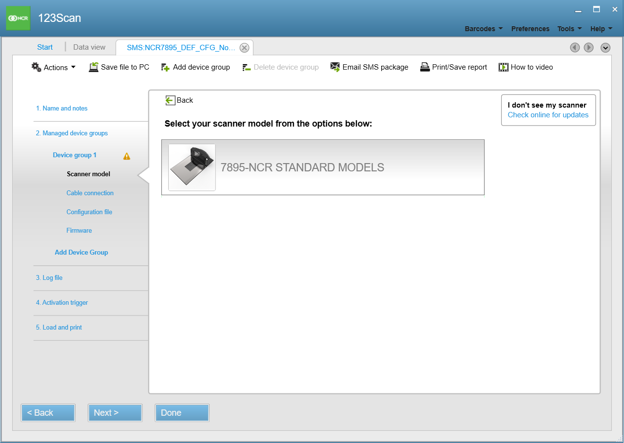Click the NCR logo icon
624x443 pixels.
pyautogui.click(x=18, y=18)
